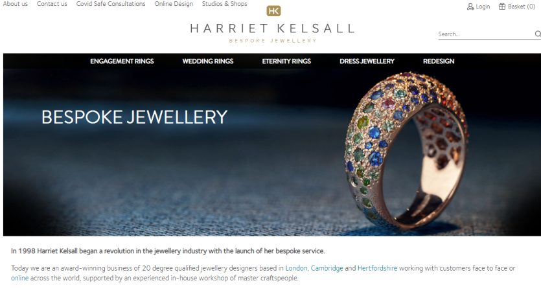
Task: Open the Eternity Rings category
Action: pos(286,62)
